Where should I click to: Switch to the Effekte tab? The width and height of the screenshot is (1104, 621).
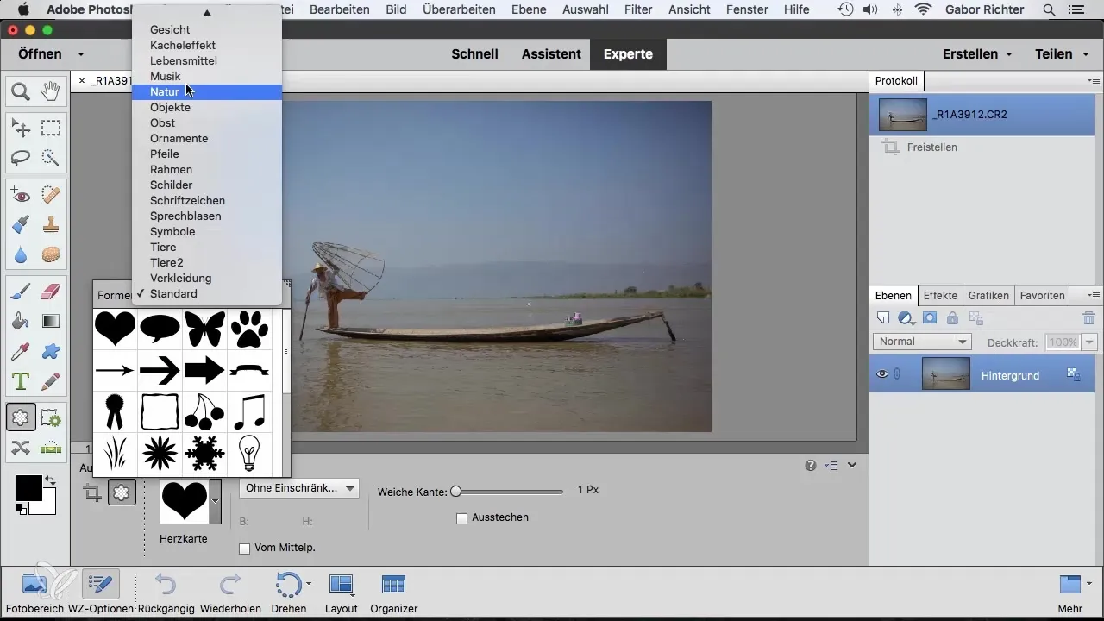(940, 295)
